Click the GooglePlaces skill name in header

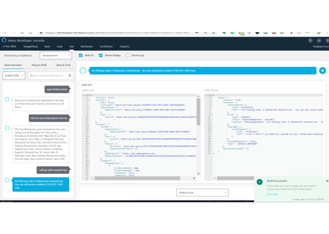coord(31,46)
